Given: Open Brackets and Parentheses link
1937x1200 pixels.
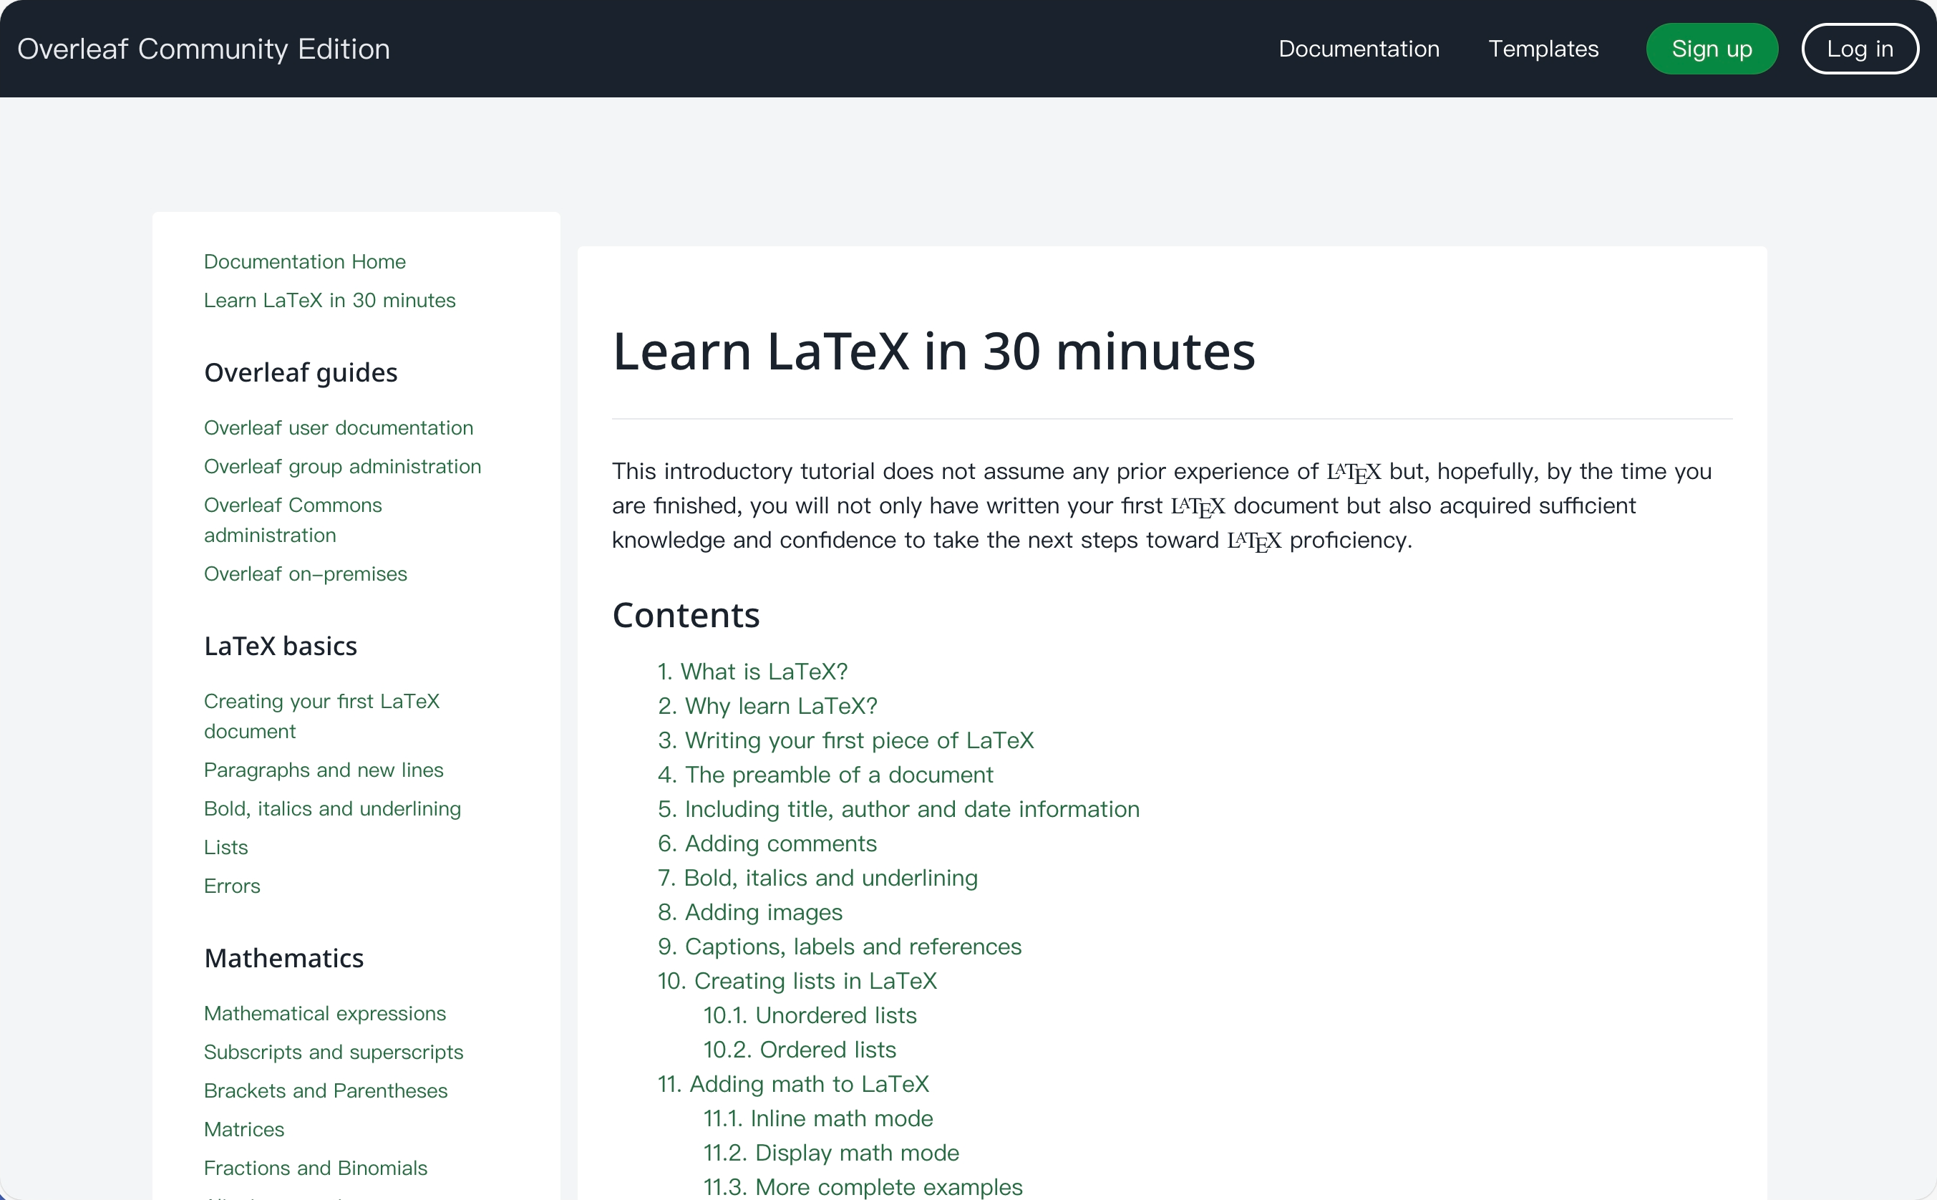Looking at the screenshot, I should click(325, 1090).
